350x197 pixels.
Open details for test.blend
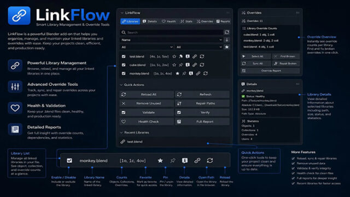click(188, 56)
